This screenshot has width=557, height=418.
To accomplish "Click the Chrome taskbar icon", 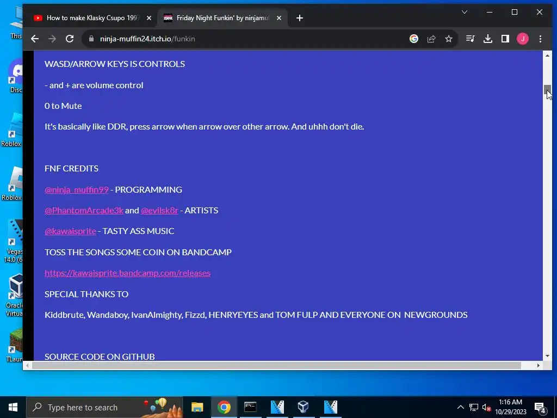I will 224,407.
